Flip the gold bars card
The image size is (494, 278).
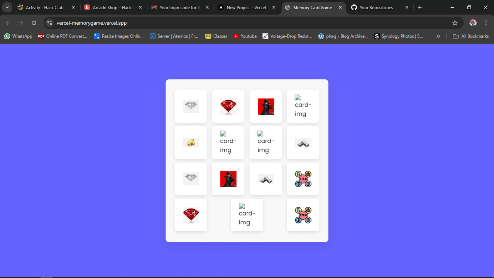coord(191,142)
